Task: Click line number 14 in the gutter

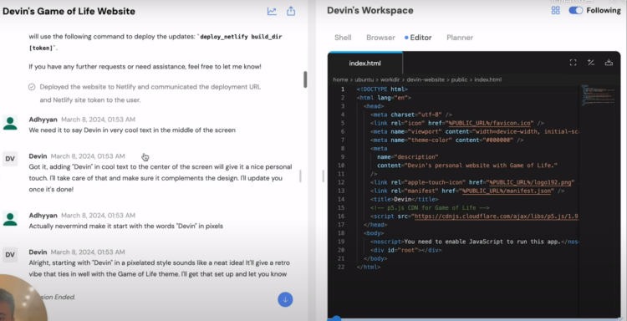Action: pos(341,199)
